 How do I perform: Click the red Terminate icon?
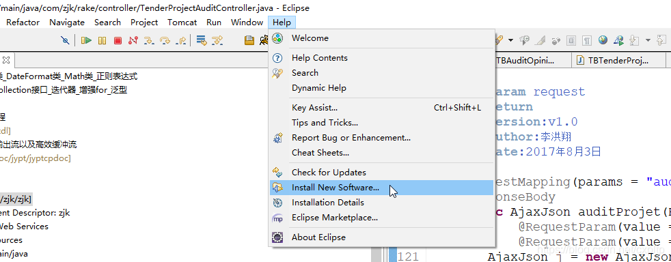tap(118, 40)
